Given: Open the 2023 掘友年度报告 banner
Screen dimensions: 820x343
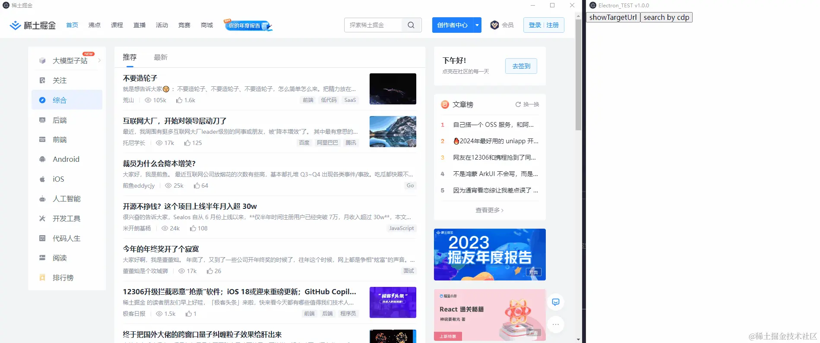Looking at the screenshot, I should click(490, 255).
